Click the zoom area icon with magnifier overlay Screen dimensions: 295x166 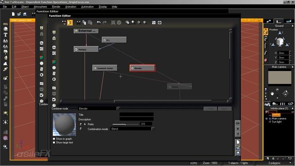pyautogui.click(x=127, y=23)
